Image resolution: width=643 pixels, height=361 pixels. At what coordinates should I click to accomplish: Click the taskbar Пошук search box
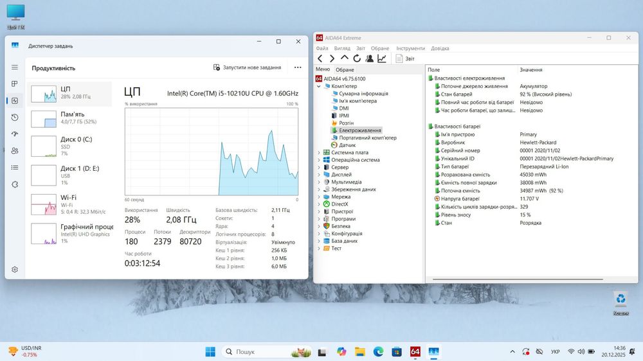(x=267, y=351)
